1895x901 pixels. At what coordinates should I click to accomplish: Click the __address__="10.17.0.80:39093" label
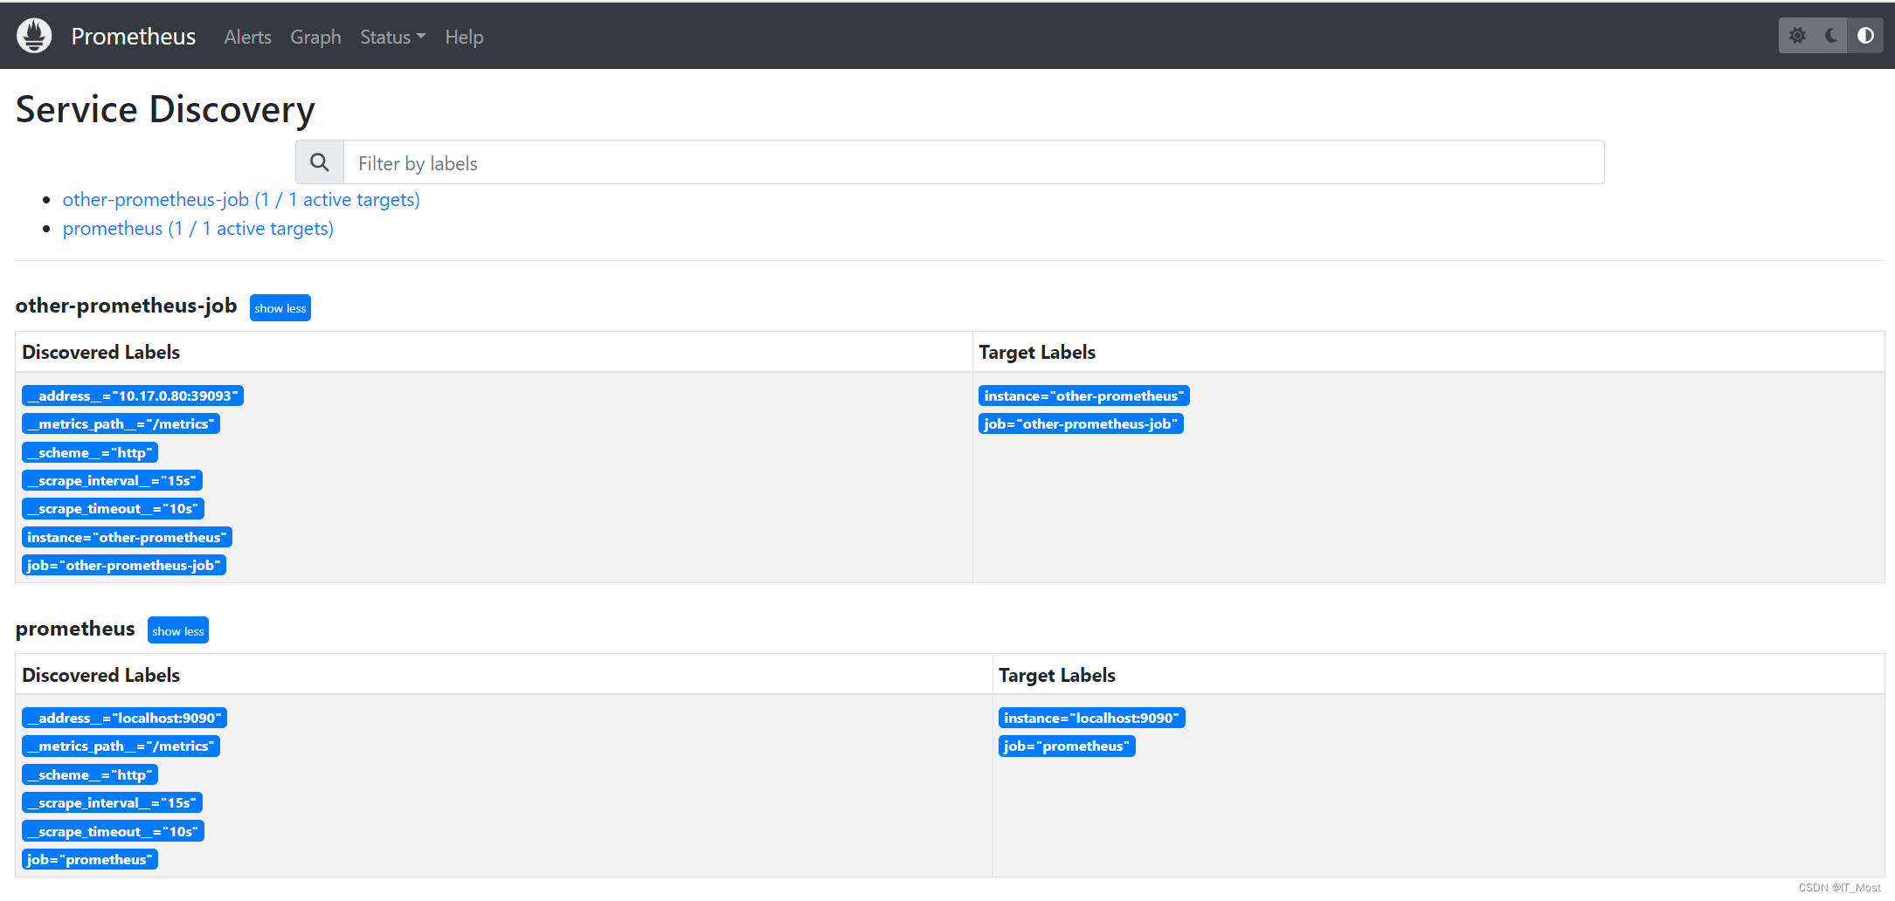(133, 396)
